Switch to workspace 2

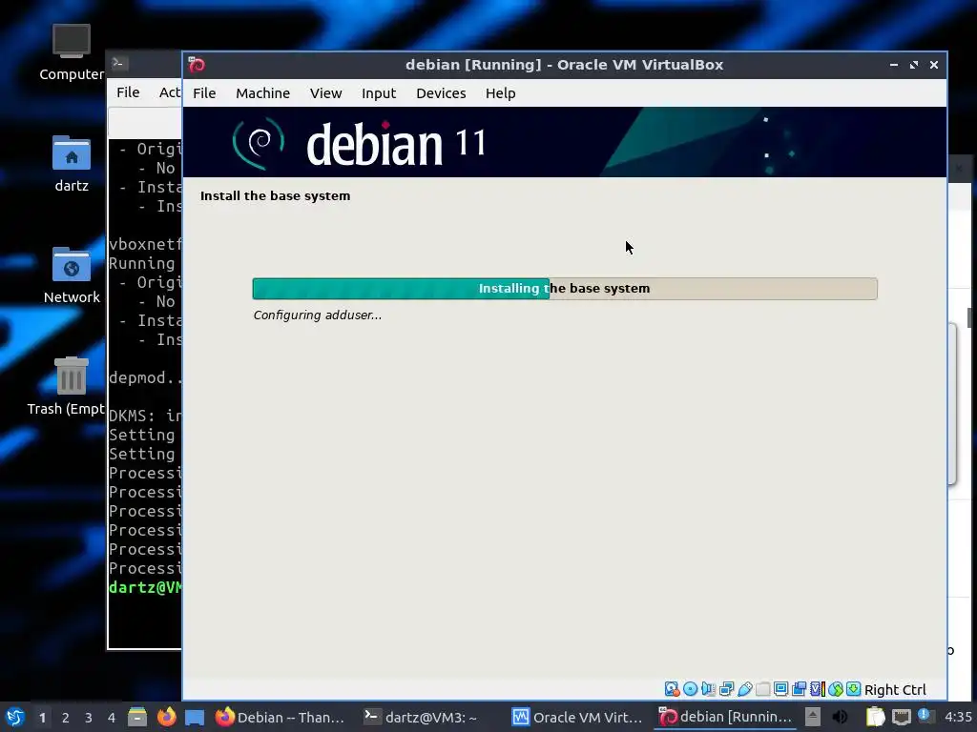66,718
